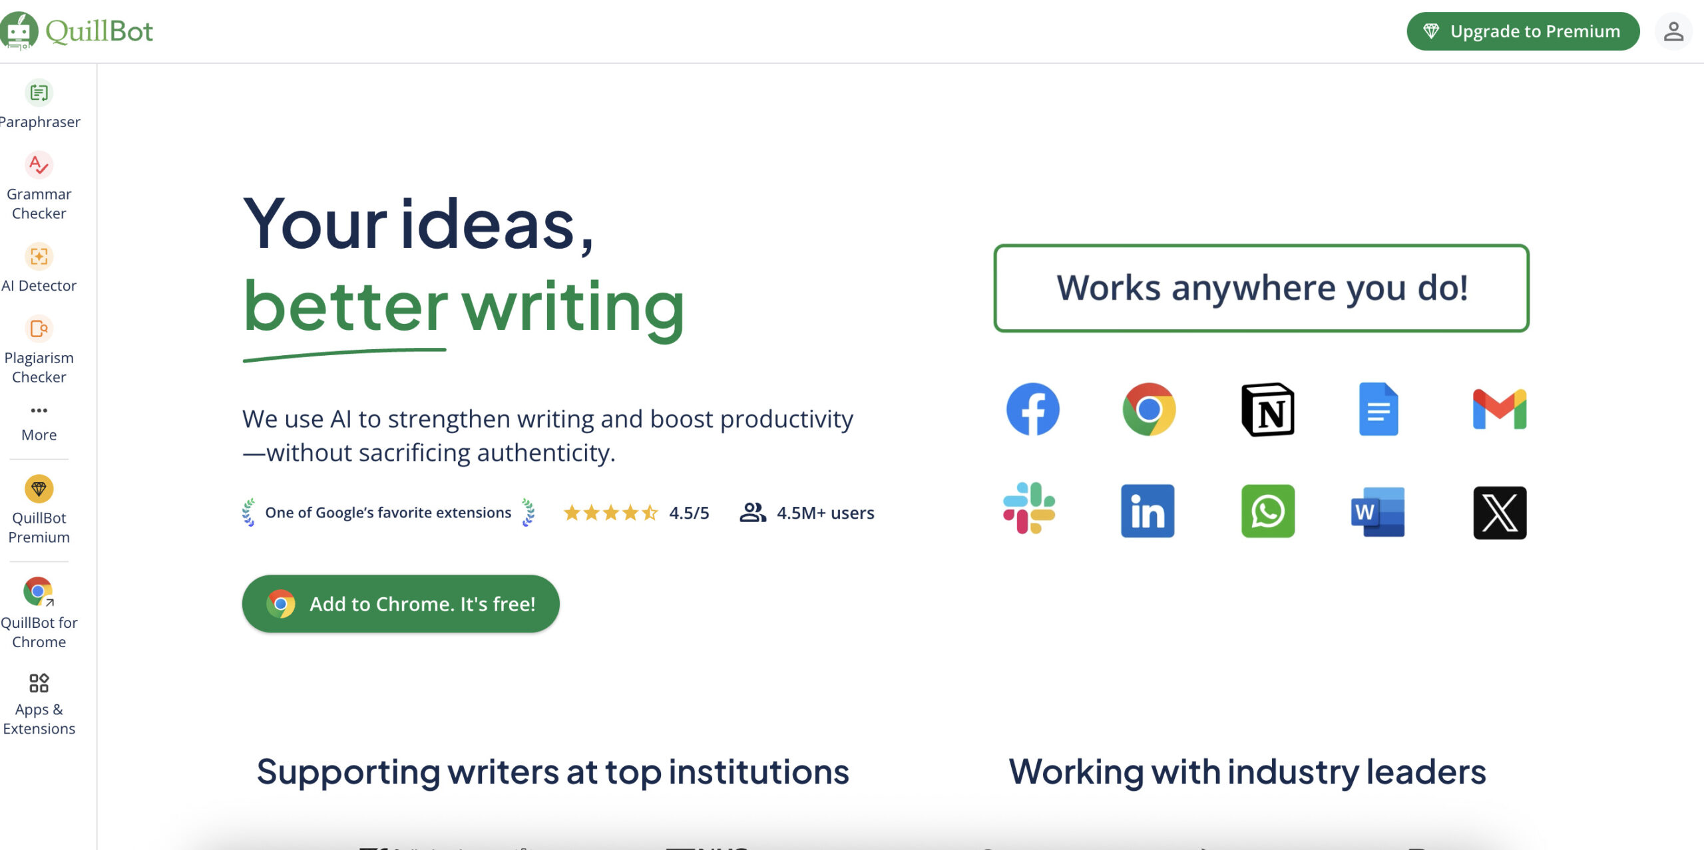Select the Grammar Checker icon

pos(39,166)
